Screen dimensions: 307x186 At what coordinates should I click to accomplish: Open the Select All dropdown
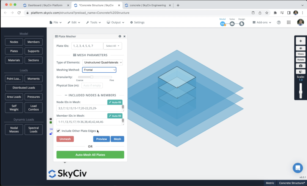click(x=112, y=46)
